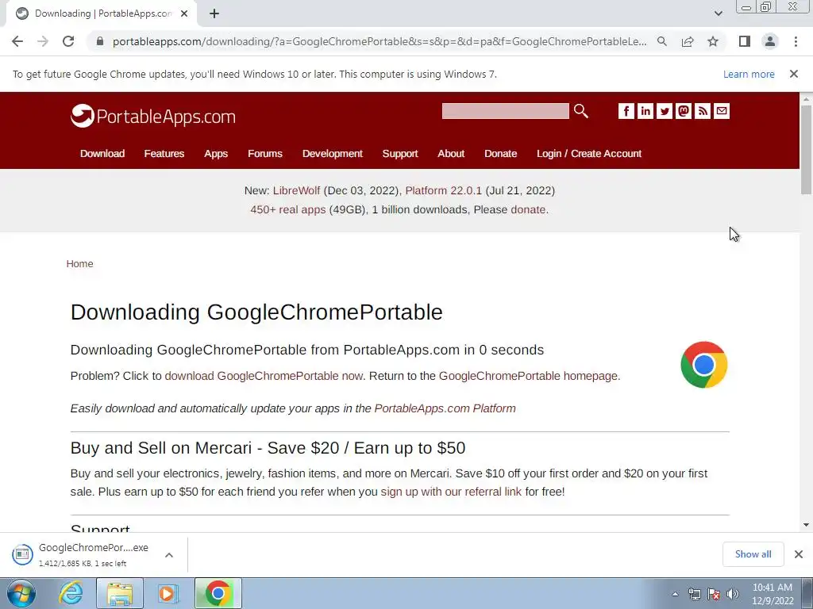Open the PortableApps Facebook icon
The image size is (813, 609).
626,111
